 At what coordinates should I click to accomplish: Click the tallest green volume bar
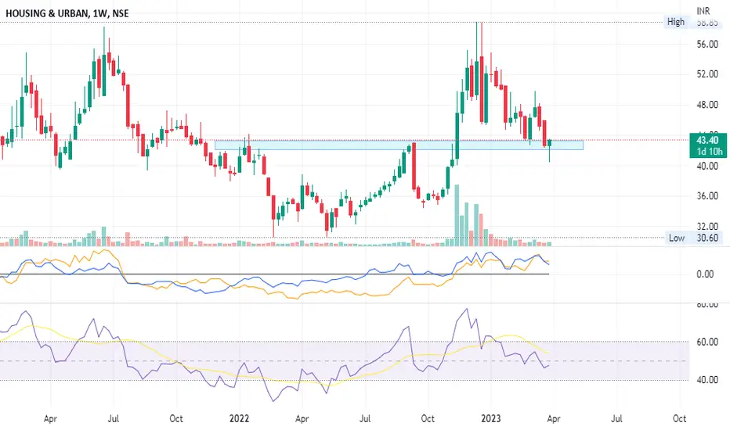pos(457,215)
